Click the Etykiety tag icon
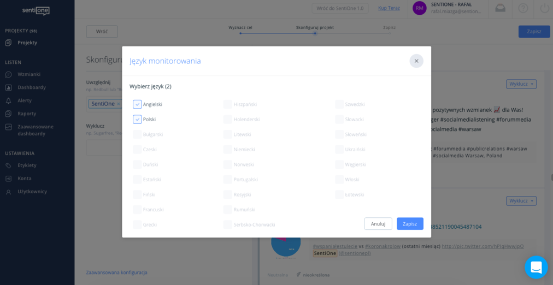553x285 pixels. (x=9, y=165)
